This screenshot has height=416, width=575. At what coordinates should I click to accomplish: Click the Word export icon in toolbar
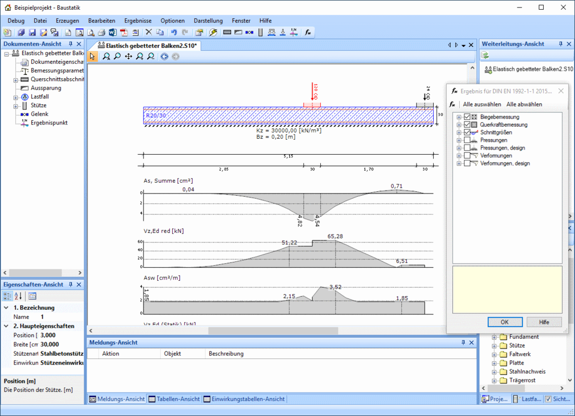112,33
